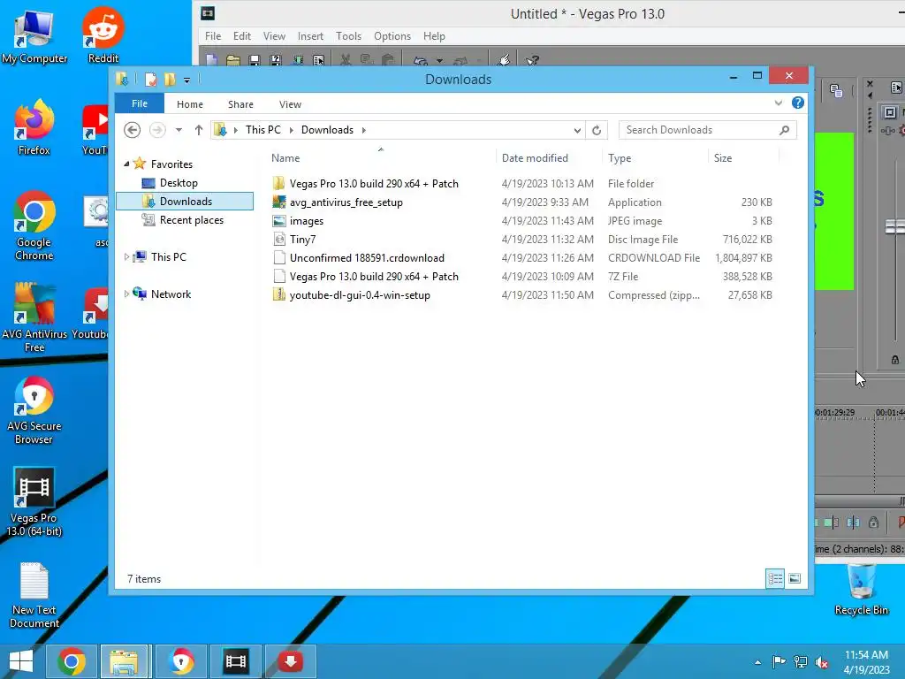
Task: Go up one folder level arrow
Action: coord(199,130)
